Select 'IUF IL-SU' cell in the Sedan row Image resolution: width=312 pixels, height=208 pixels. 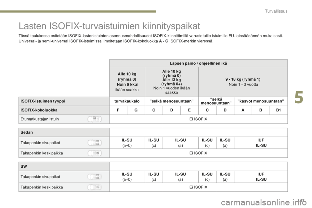(261, 143)
